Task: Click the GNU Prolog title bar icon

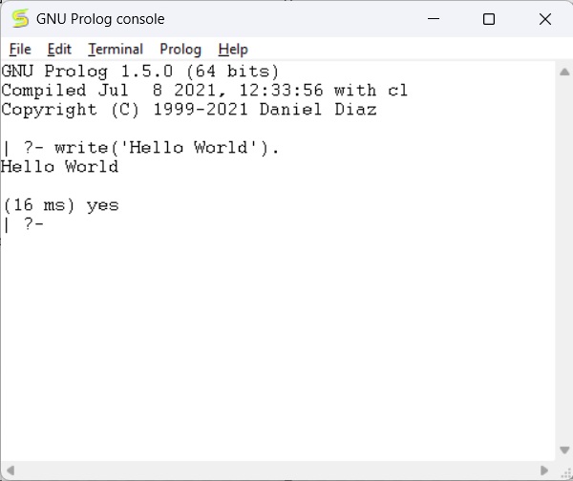Action: 20,19
